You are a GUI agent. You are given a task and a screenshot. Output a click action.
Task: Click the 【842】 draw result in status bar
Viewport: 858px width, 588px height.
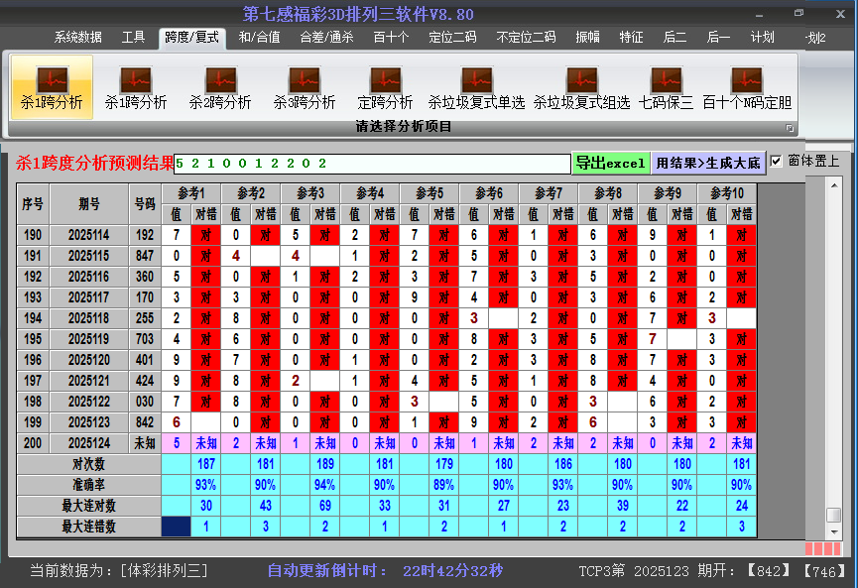[x=769, y=571]
